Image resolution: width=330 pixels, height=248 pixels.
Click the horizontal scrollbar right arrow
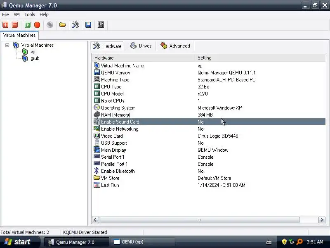[x=322, y=220]
